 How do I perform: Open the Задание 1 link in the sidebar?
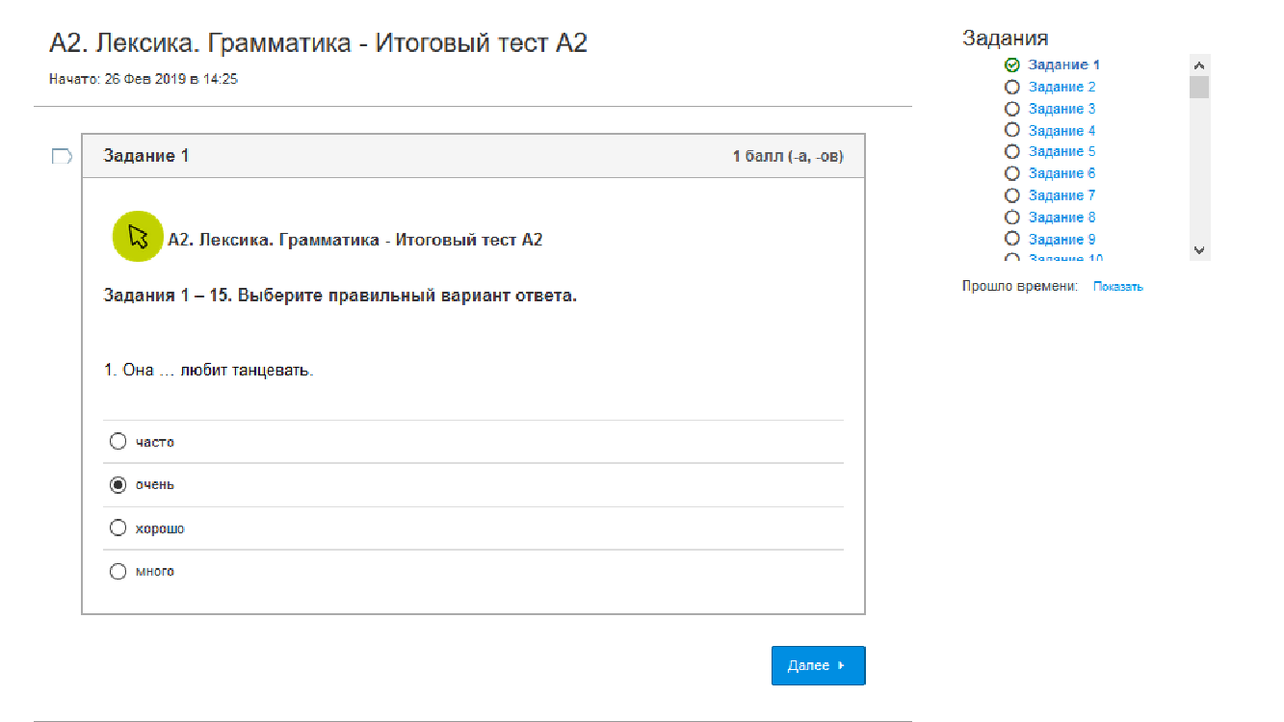point(1063,65)
